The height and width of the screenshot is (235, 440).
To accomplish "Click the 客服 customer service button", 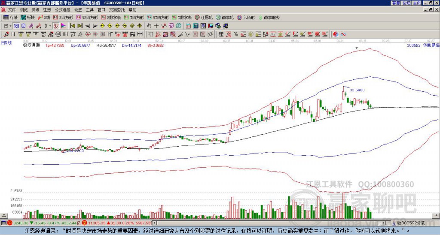I will (x=396, y=3).
